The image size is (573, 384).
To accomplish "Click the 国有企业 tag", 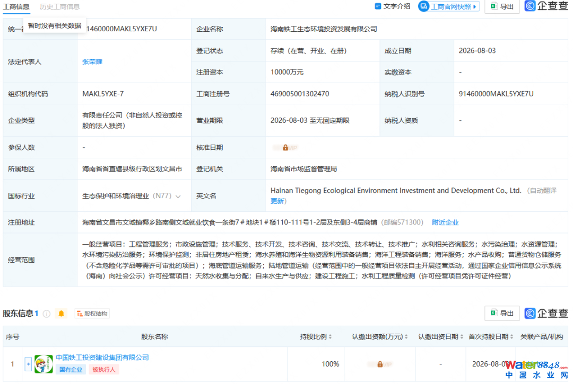I will pyautogui.click(x=71, y=369).
